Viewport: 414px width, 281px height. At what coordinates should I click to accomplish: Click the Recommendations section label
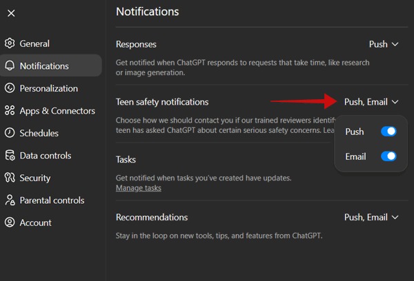152,217
